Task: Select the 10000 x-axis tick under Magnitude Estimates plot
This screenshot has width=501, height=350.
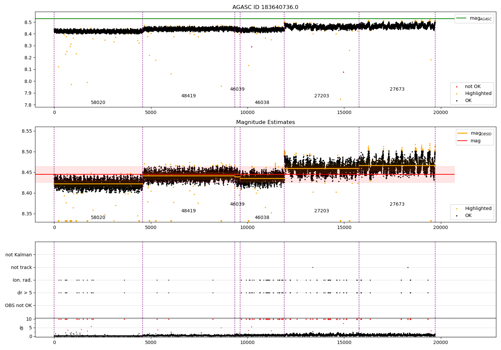Action: click(x=247, y=228)
